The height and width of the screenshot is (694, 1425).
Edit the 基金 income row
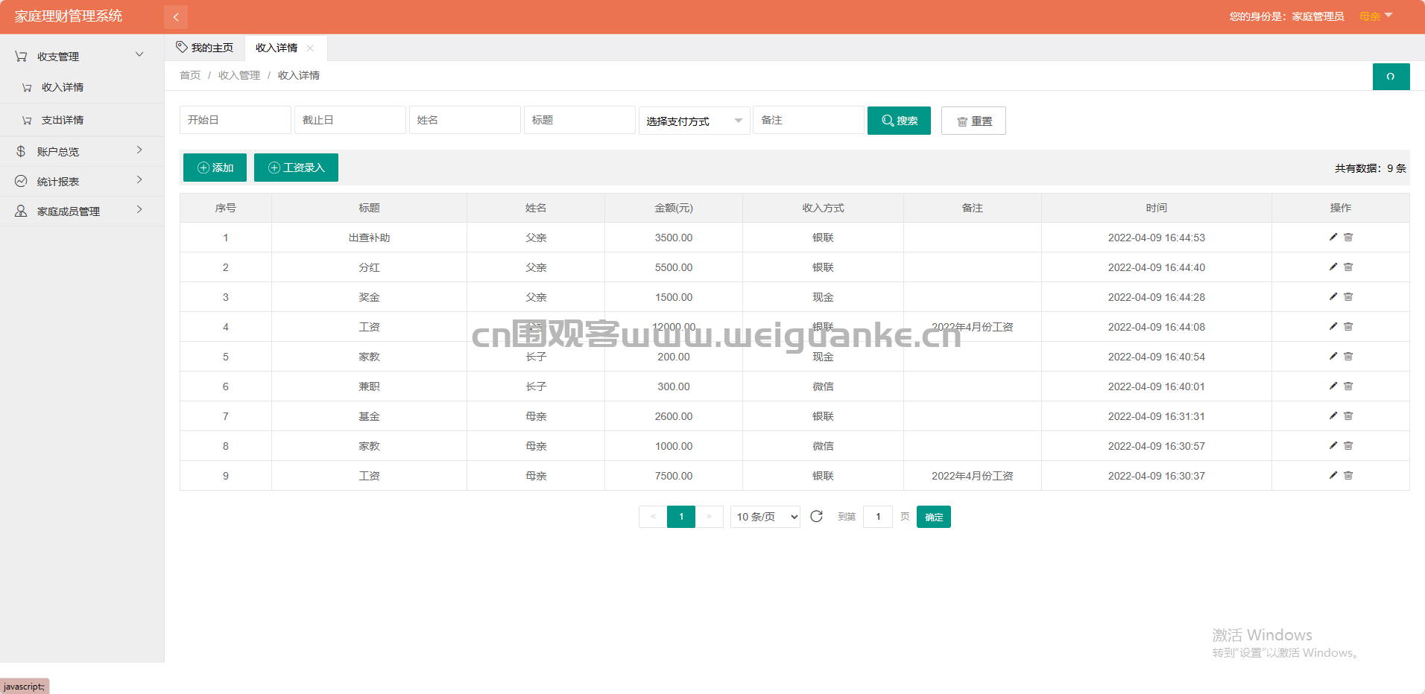pyautogui.click(x=1333, y=416)
